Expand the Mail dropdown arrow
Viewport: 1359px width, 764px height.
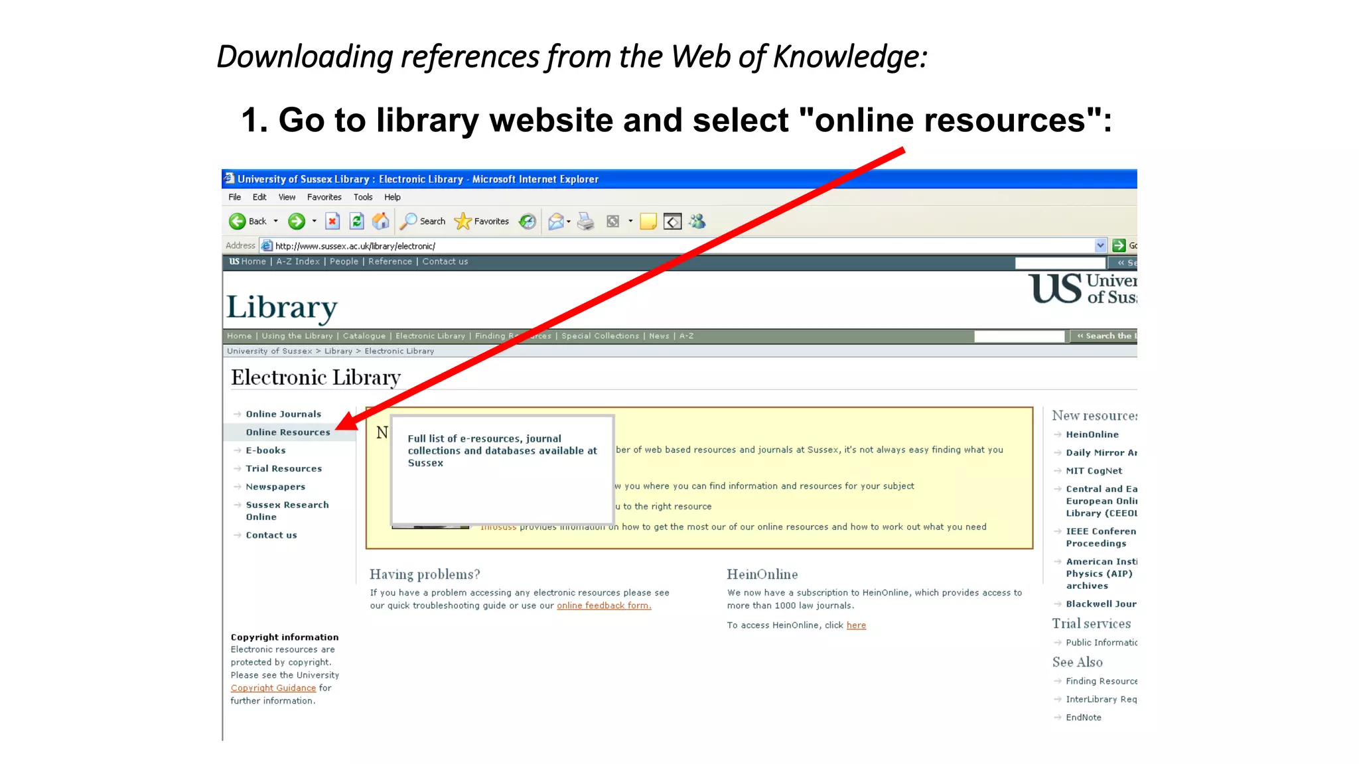(x=569, y=222)
